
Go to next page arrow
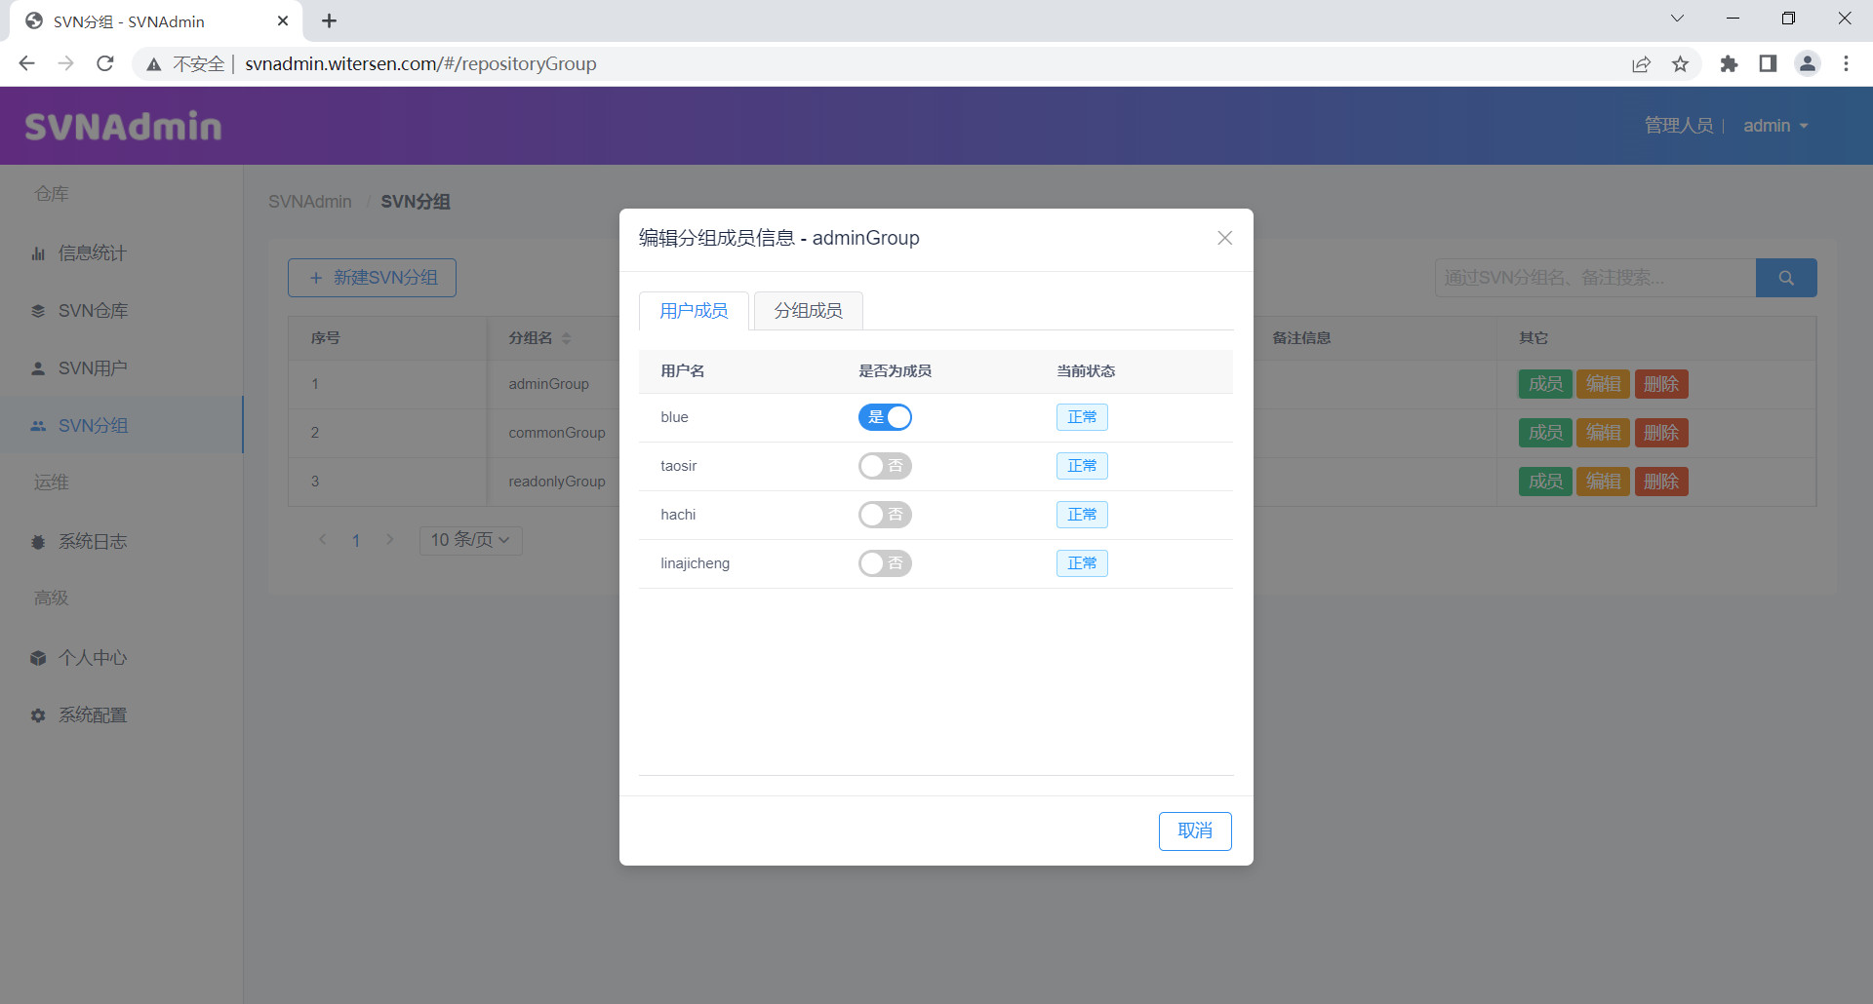click(x=390, y=539)
